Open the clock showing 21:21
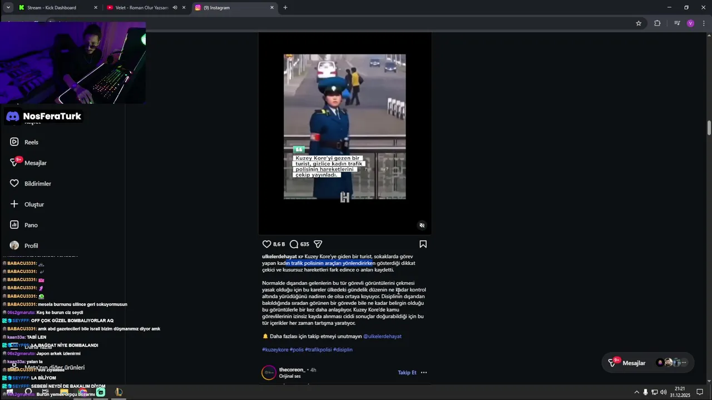This screenshot has height=400, width=712. (x=680, y=392)
